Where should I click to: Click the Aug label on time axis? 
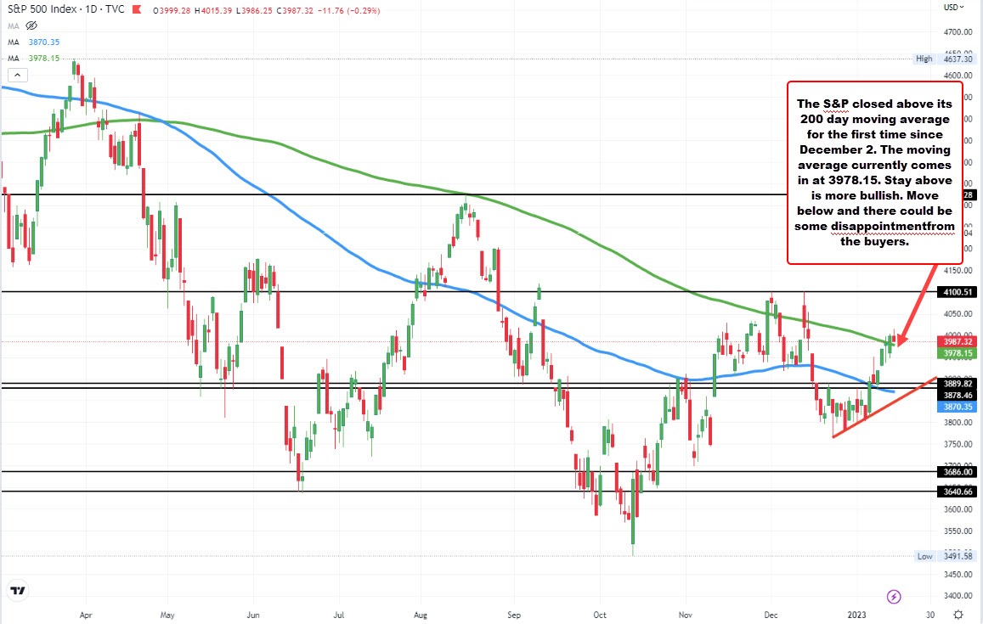(x=421, y=616)
